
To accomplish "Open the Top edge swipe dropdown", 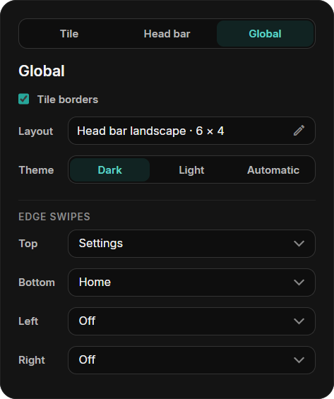I will (191, 244).
